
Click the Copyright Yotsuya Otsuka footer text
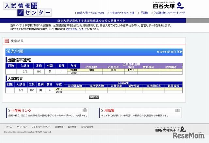tap(27, 132)
